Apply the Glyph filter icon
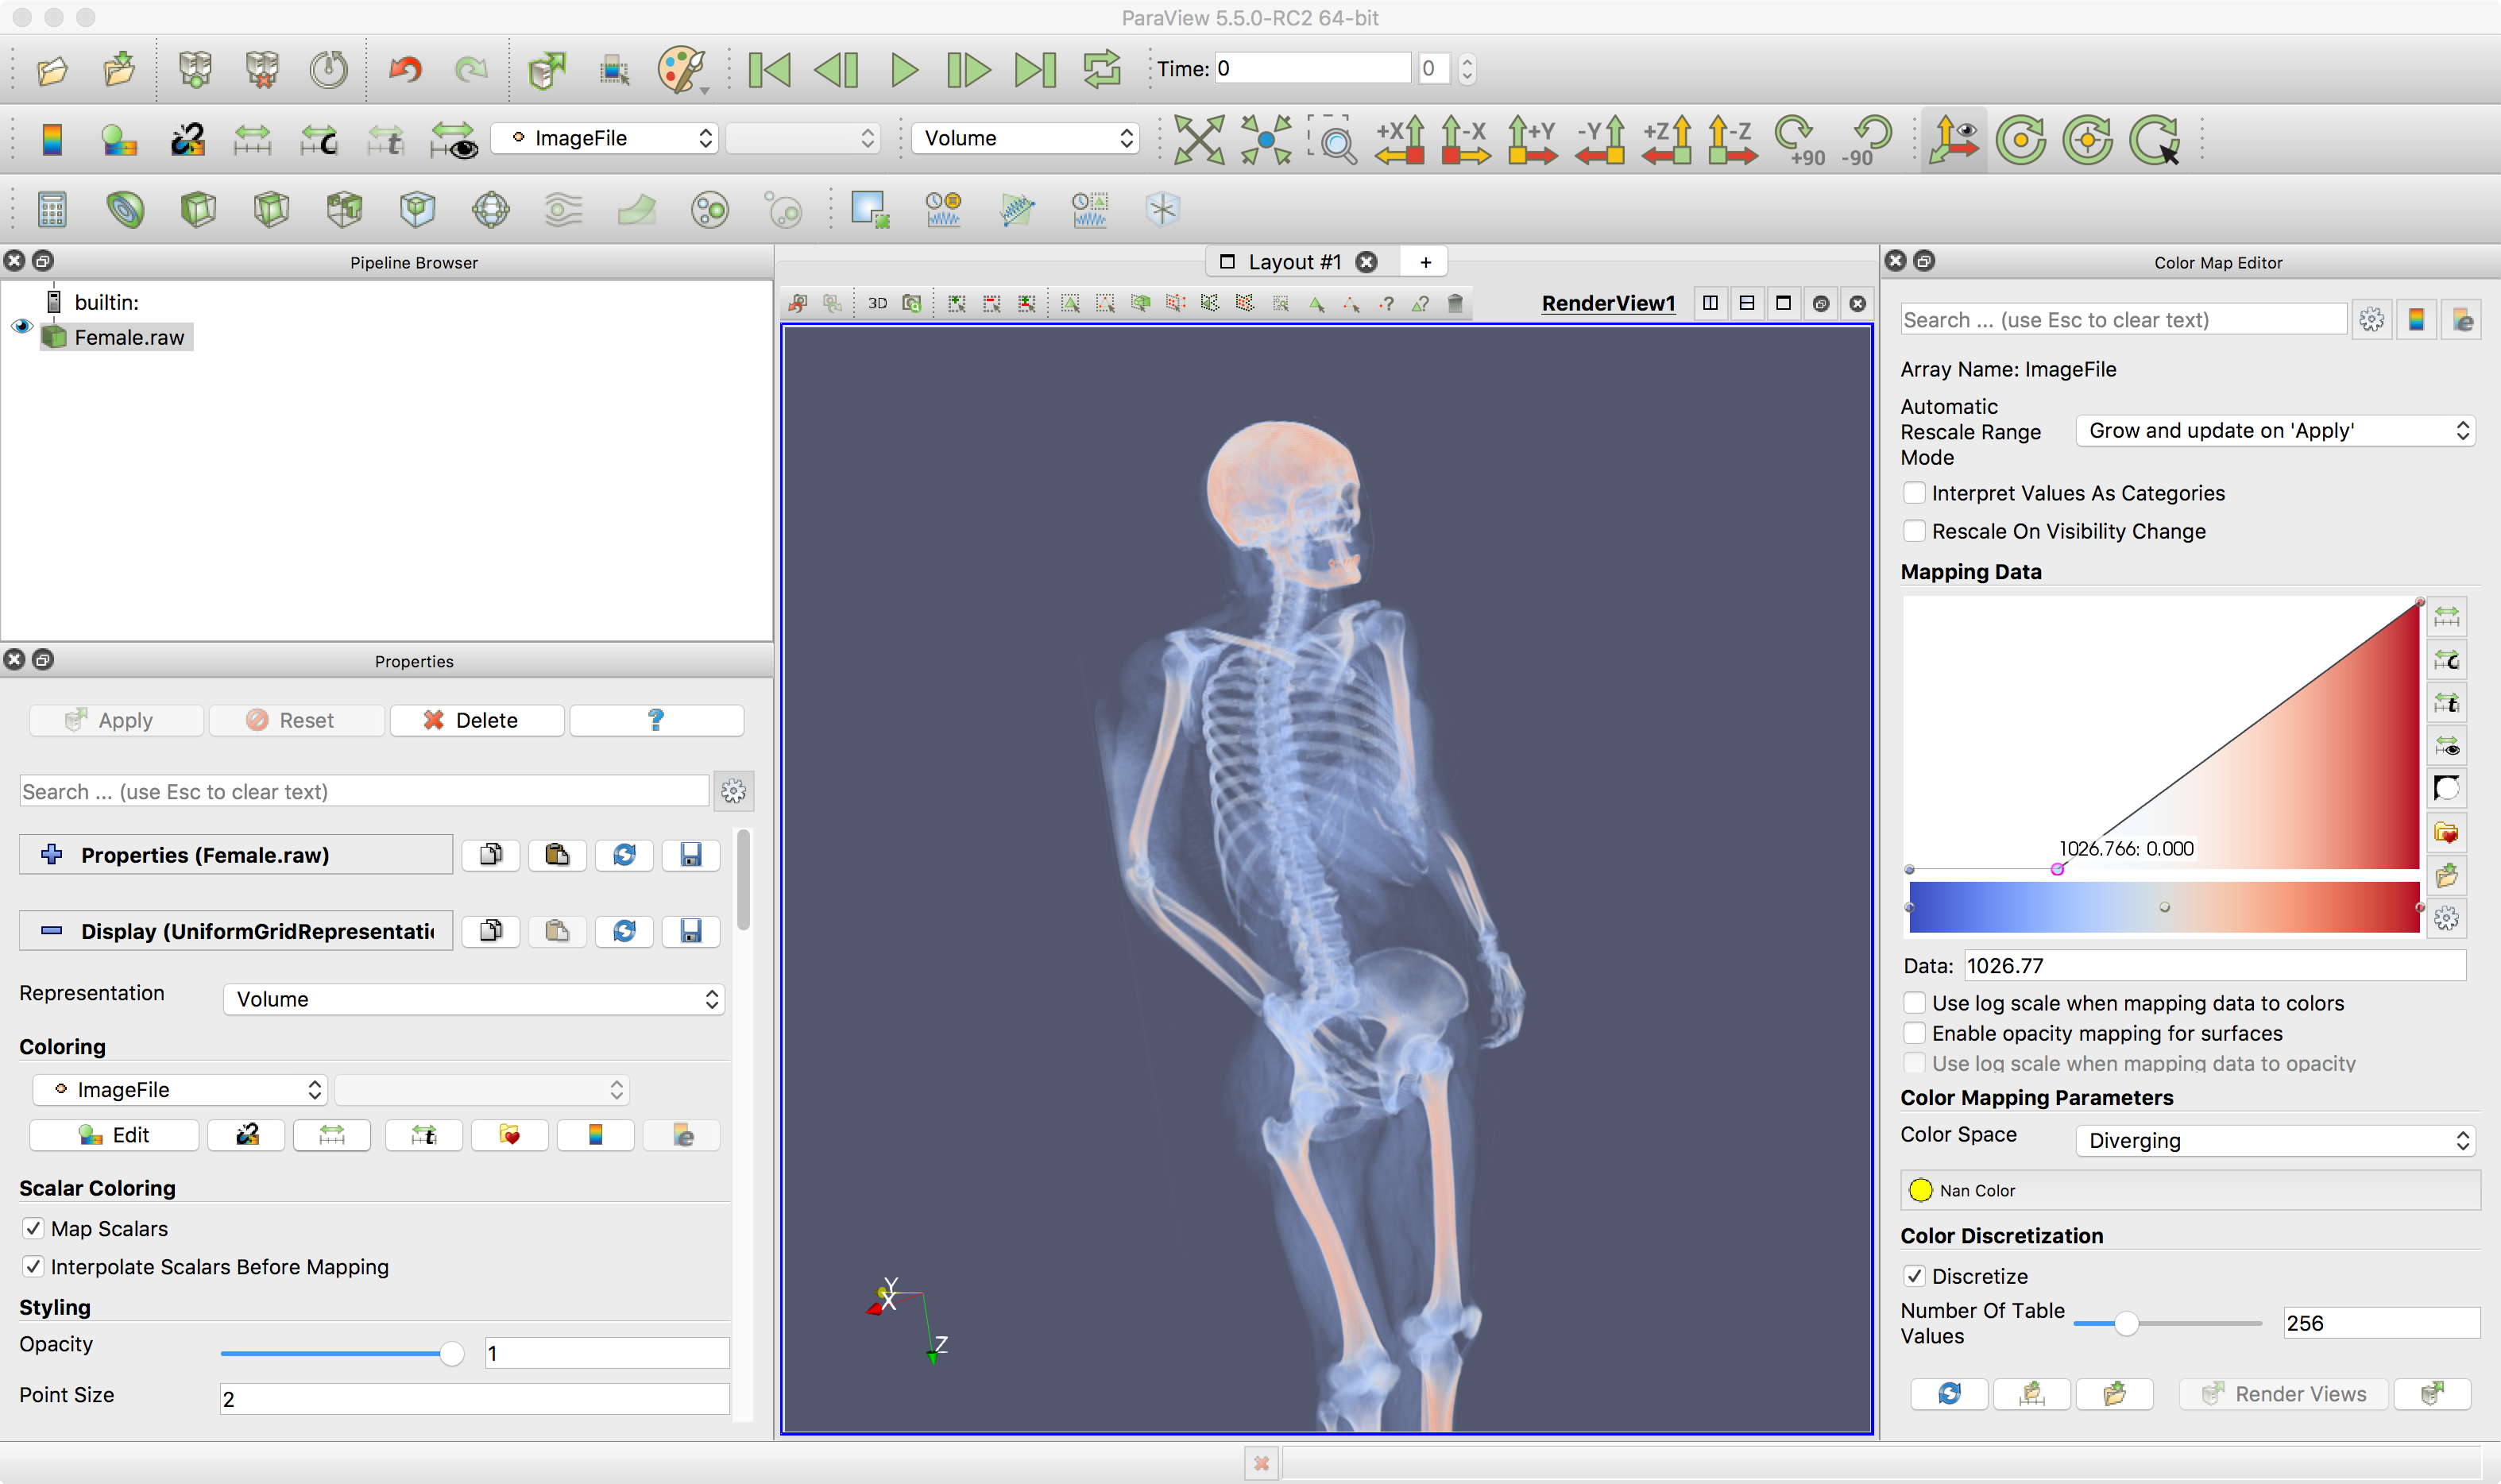2501x1484 pixels. pos(490,209)
